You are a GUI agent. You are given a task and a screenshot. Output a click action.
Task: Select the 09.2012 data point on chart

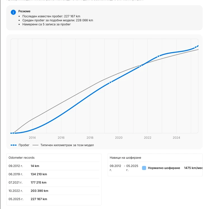(x=13, y=133)
